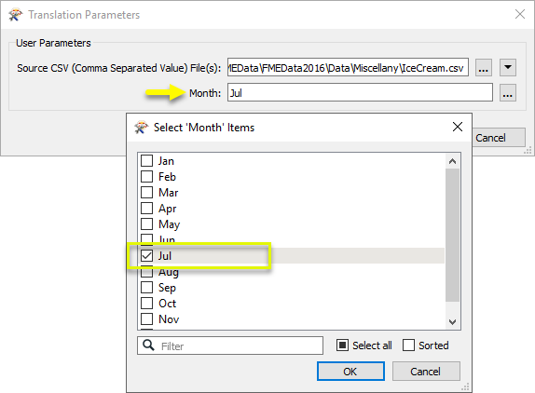The width and height of the screenshot is (535, 393).
Task: Expand the Source CSV dropdown arrow
Action: [508, 67]
